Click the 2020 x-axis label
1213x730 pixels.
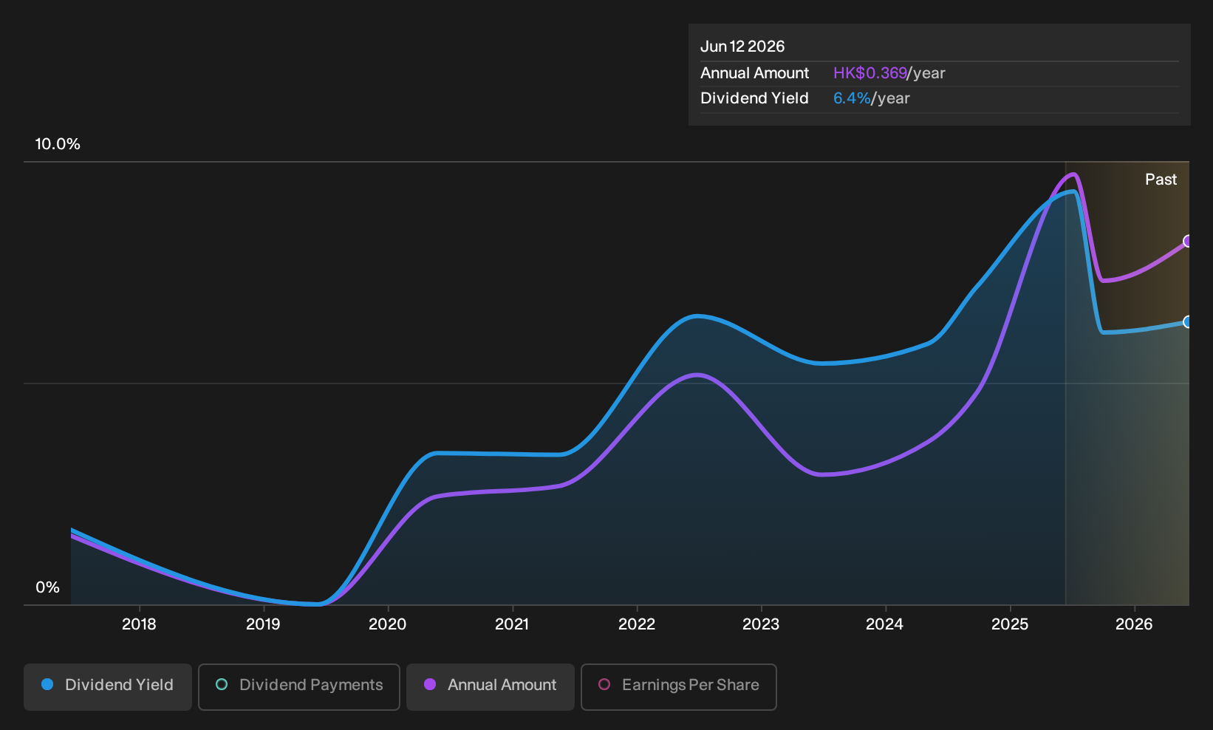(387, 624)
